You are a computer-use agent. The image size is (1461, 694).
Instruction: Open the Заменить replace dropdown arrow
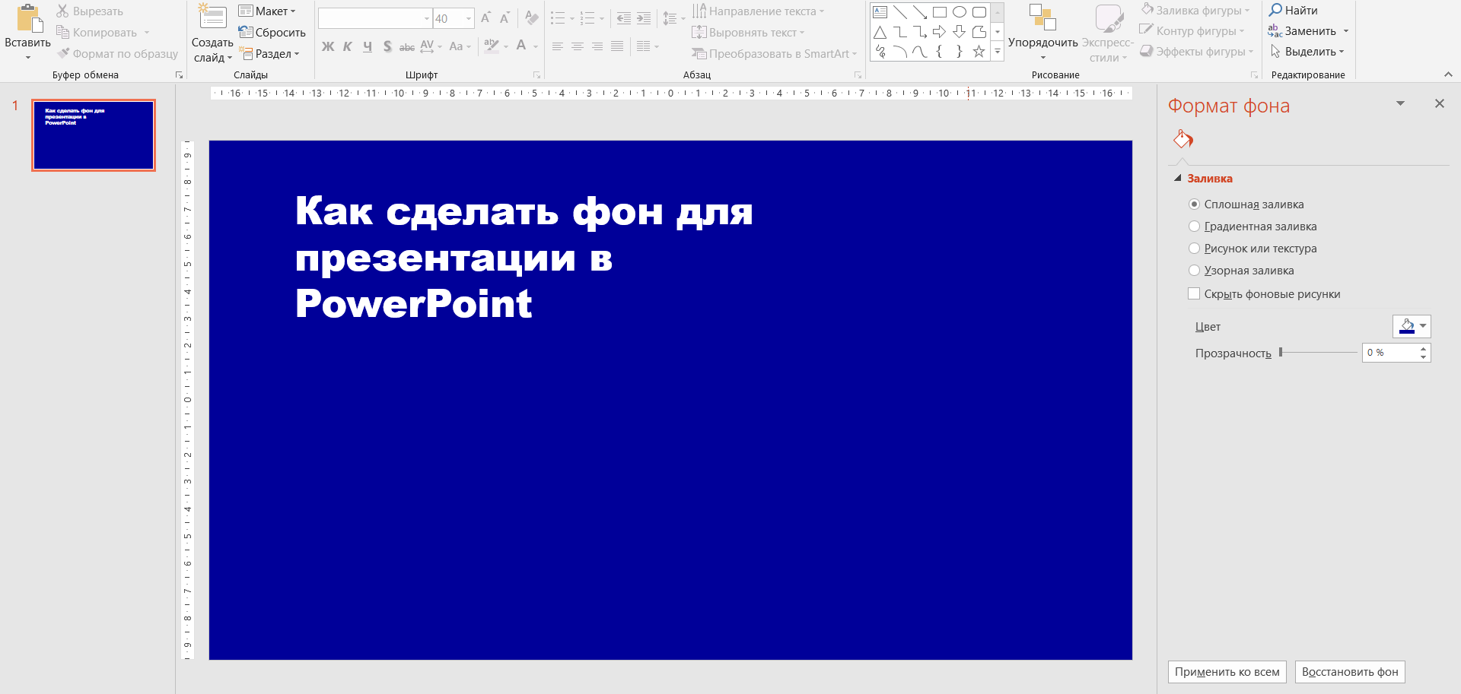1346,31
